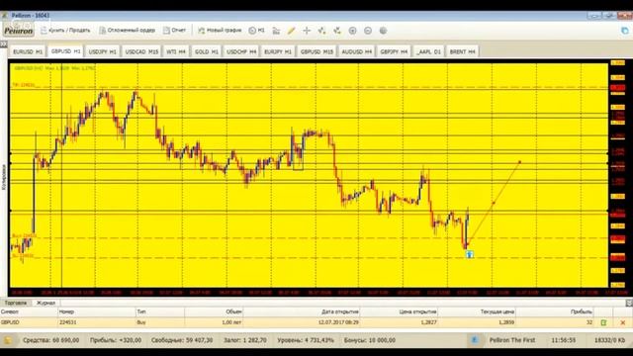
Task: Click the Pelliron logo button
Action: pos(19,31)
